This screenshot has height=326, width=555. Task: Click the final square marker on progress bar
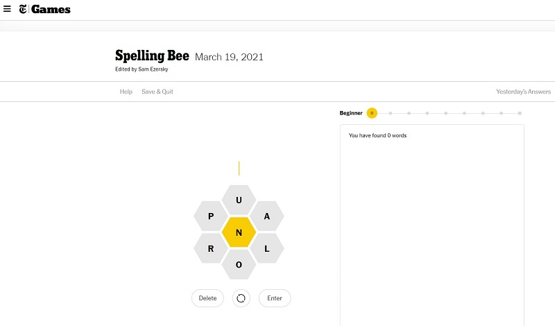[x=520, y=113]
